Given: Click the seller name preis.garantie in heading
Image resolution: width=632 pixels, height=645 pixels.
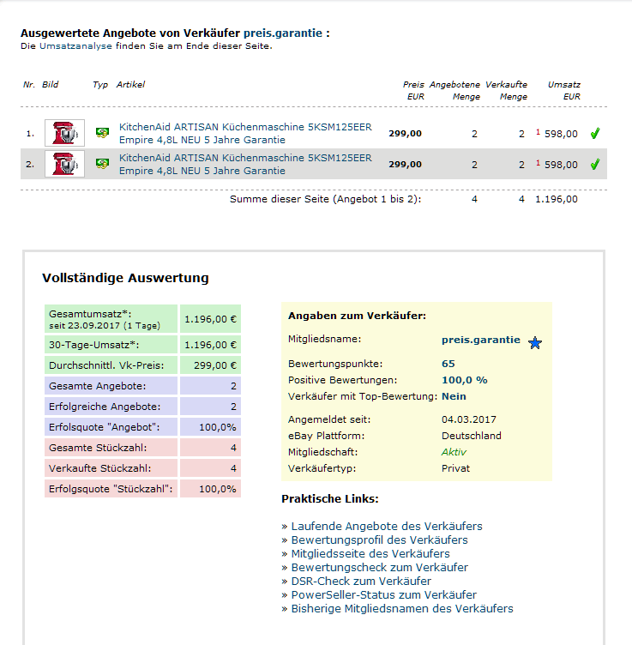Looking at the screenshot, I should pos(282,33).
